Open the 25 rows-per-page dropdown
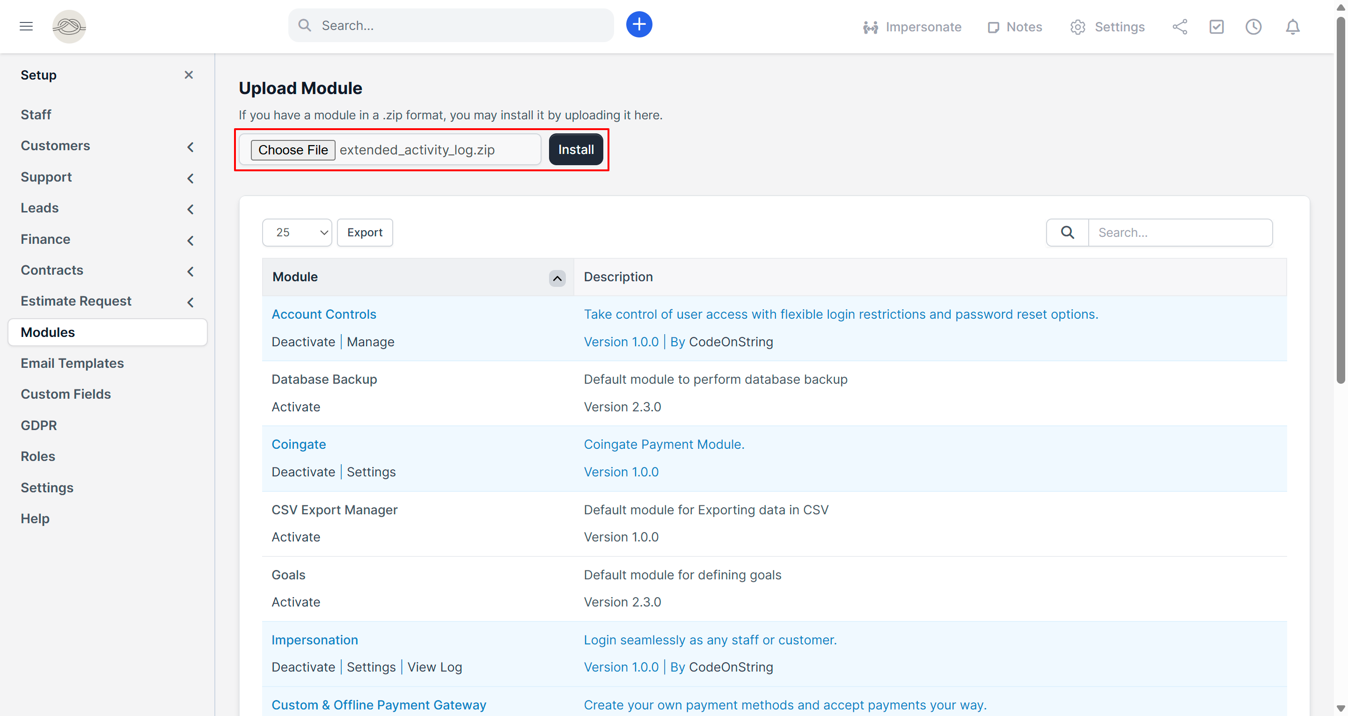 pos(297,233)
